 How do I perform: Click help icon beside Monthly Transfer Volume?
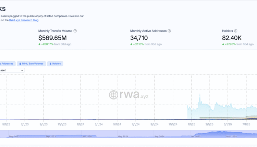click(75, 31)
